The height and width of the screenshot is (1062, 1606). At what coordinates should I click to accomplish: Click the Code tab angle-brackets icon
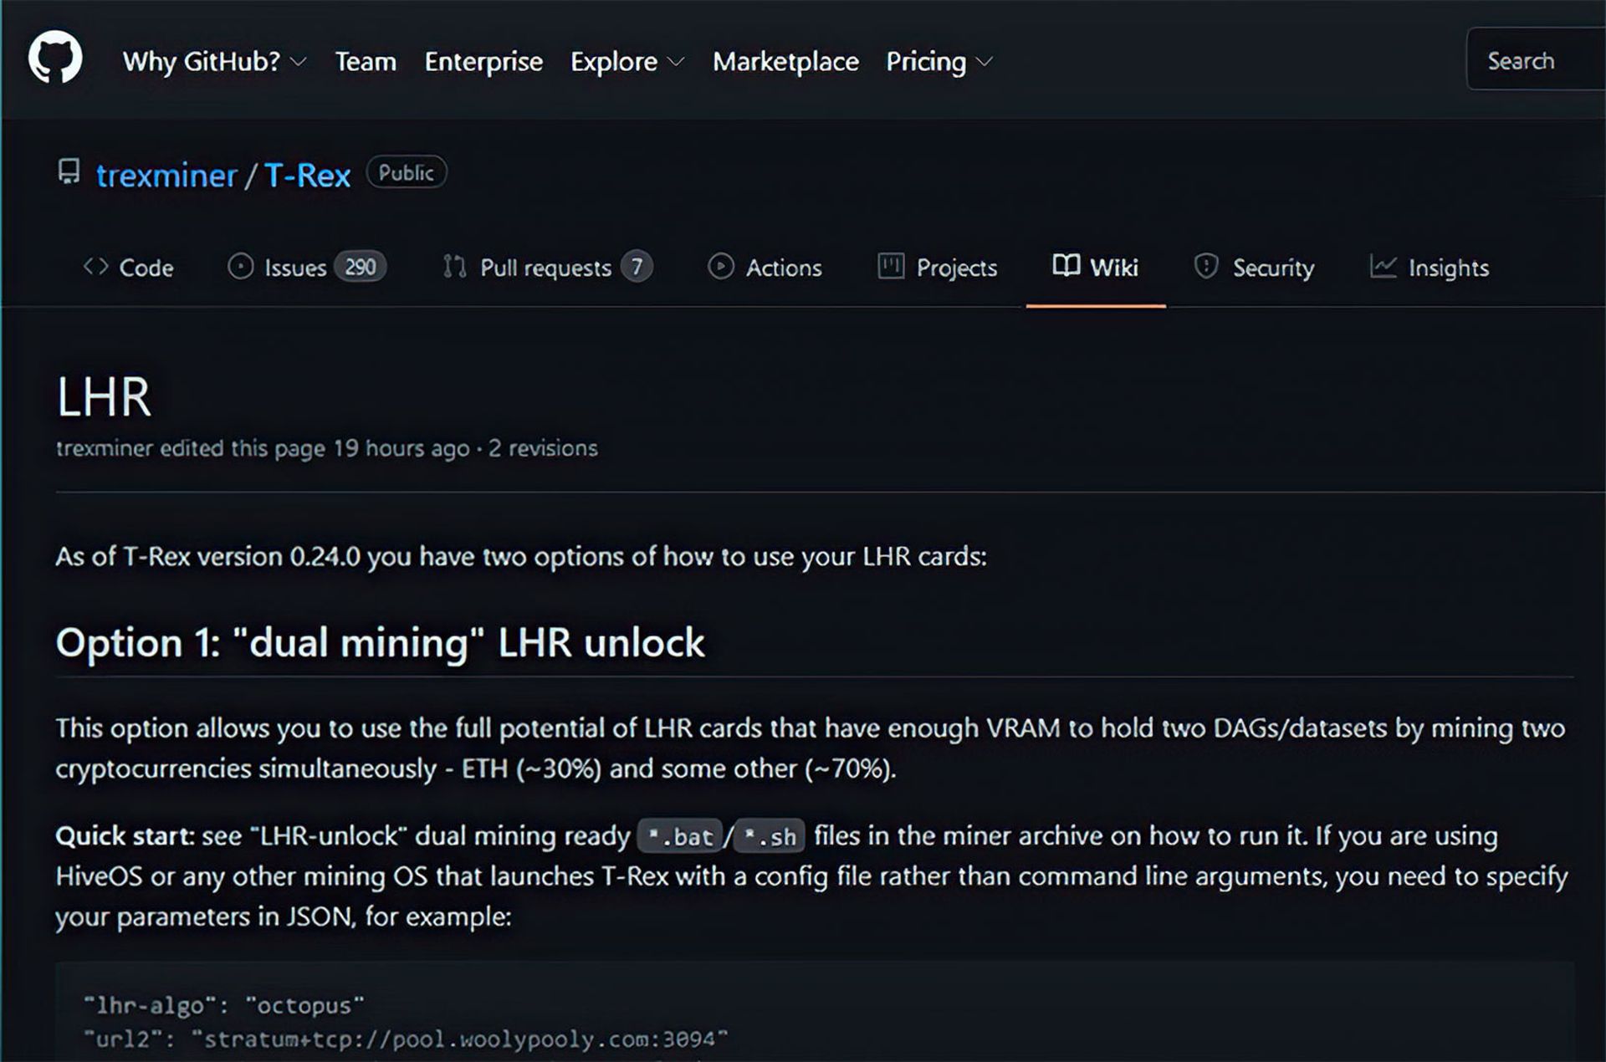pos(95,267)
